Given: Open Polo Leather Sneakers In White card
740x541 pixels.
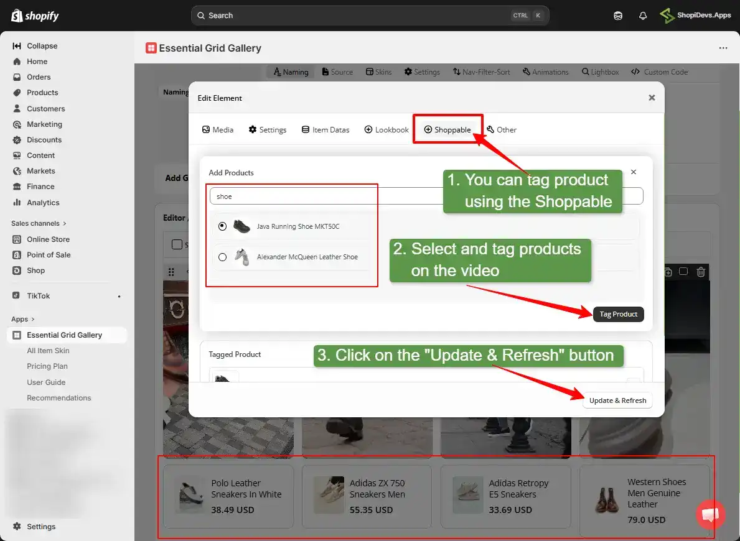Looking at the screenshot, I should (x=228, y=496).
